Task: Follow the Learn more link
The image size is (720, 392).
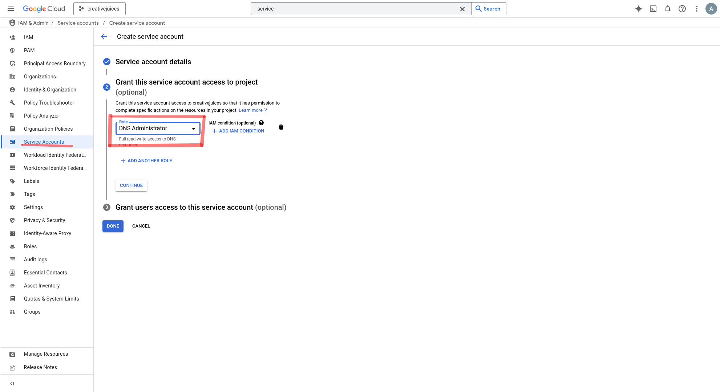Action: click(250, 110)
